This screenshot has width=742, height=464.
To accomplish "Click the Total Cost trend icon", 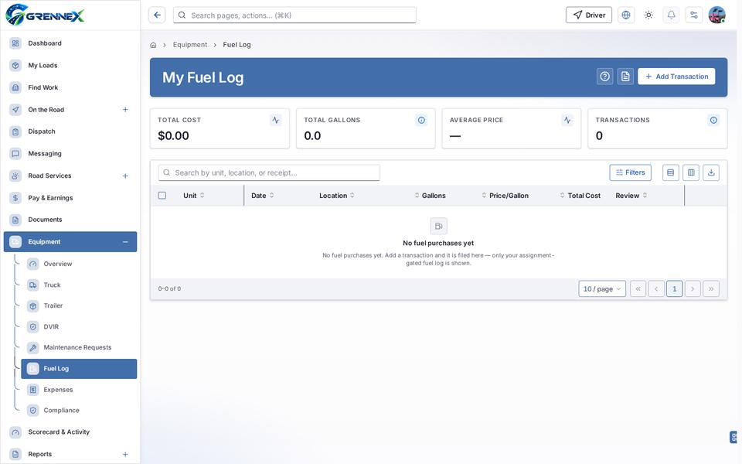I will 276,121.
